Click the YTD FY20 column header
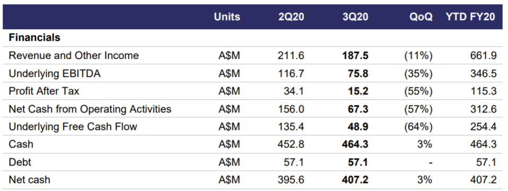508x191 pixels. (x=470, y=17)
